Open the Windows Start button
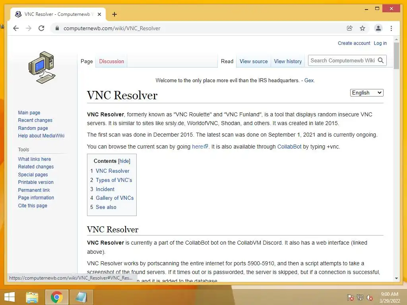The height and width of the screenshot is (305, 407). [10, 297]
